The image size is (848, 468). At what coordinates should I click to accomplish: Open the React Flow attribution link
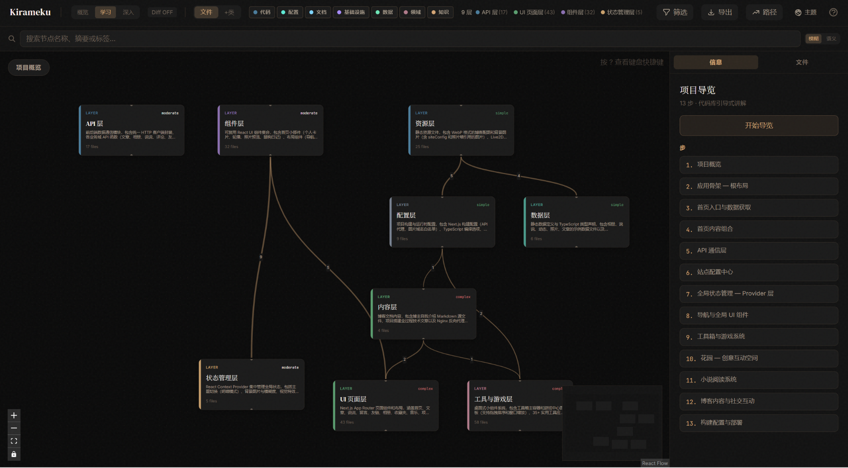click(655, 463)
